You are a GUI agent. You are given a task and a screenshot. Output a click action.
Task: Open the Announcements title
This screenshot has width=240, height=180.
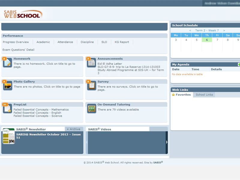110,58
